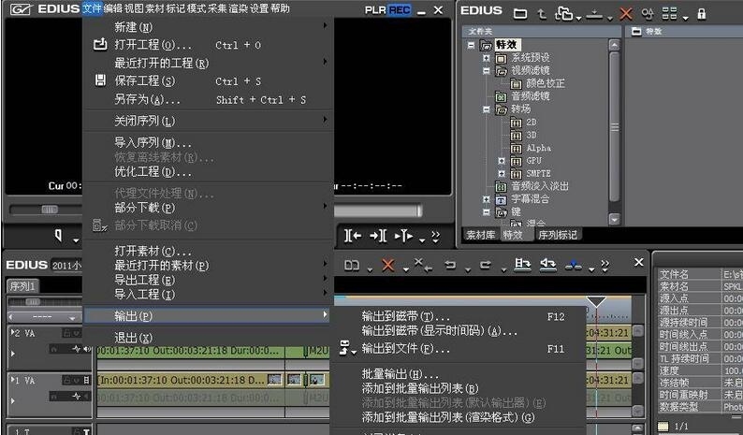The height and width of the screenshot is (435, 743).
Task: Select the 序列1 timeline tab
Action: [x=22, y=286]
